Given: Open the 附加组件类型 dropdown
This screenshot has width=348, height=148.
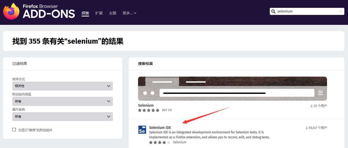Looking at the screenshot, I should point(62,101).
